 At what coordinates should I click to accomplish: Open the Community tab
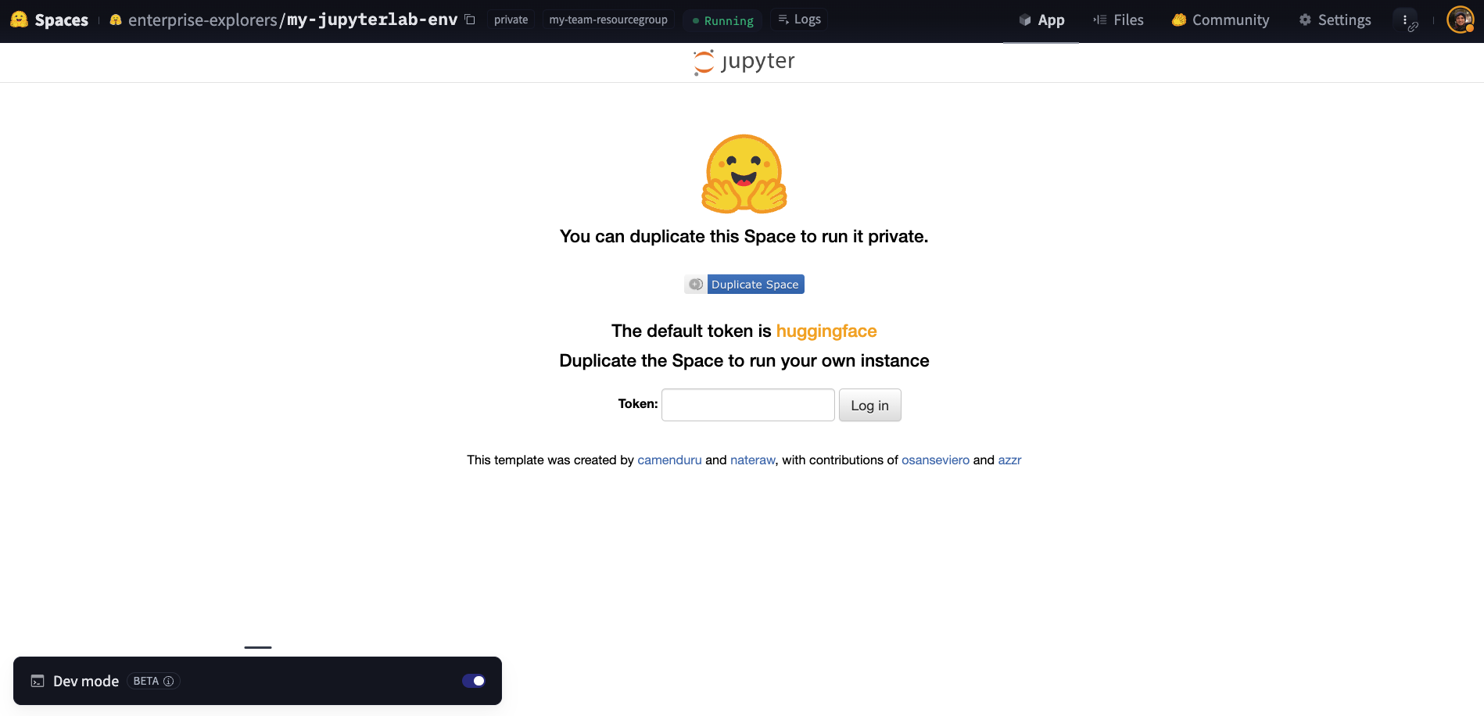(x=1221, y=20)
